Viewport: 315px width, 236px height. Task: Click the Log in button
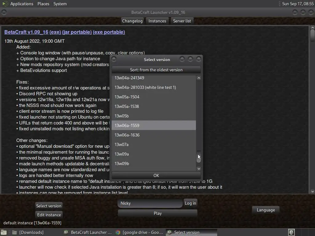click(x=190, y=203)
